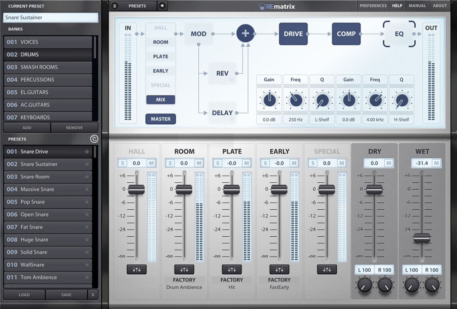Solo the ROOM channel
457x309 pixels.
point(170,163)
